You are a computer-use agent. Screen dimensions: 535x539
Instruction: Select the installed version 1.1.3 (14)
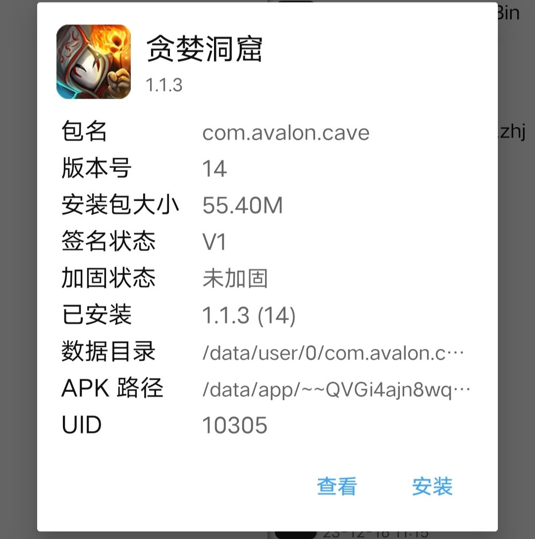(249, 315)
